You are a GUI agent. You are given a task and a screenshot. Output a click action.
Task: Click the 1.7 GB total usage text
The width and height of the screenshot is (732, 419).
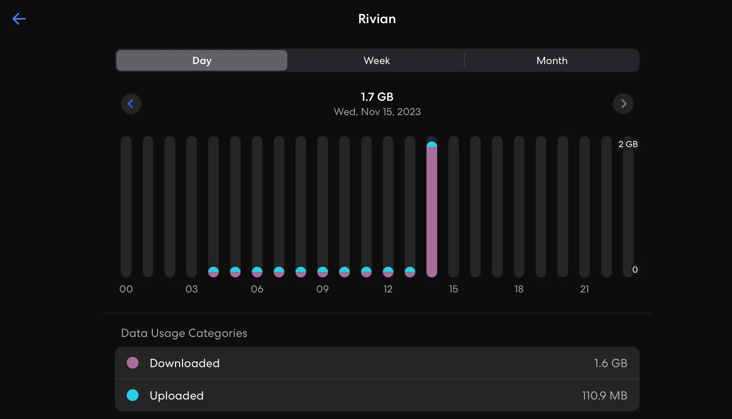coord(377,97)
